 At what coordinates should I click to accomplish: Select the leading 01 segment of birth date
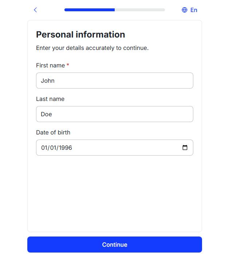[44, 148]
